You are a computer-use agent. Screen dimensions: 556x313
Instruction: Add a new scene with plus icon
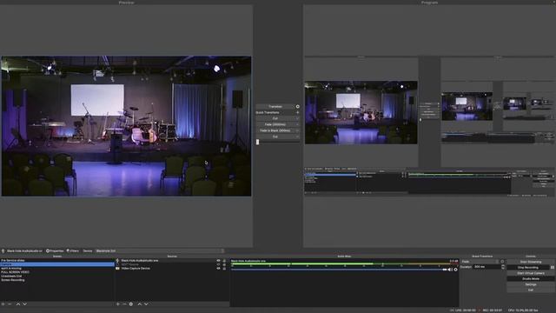tap(3, 304)
